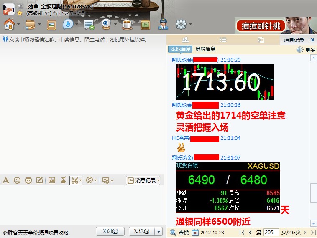Click the microphone voice chat icon
Screen dimensions: 317x238
pos(68,25)
